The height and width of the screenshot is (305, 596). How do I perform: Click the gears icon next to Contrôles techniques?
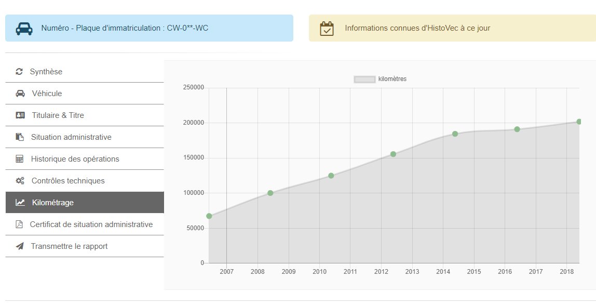(x=20, y=181)
